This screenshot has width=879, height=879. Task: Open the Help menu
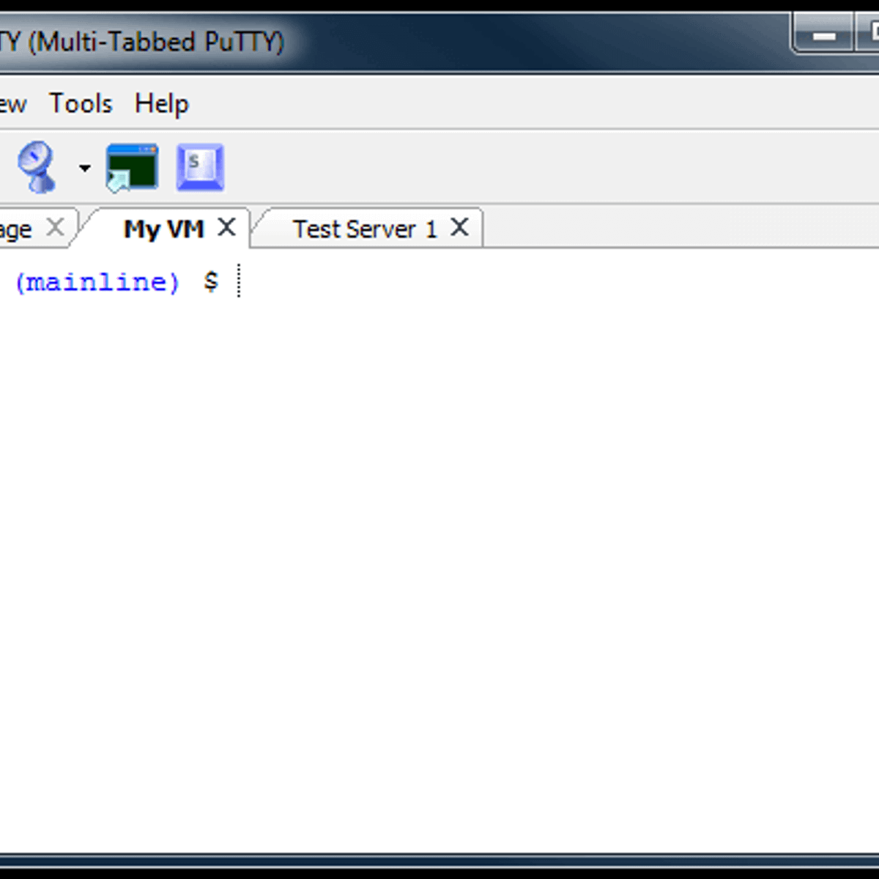click(x=161, y=104)
